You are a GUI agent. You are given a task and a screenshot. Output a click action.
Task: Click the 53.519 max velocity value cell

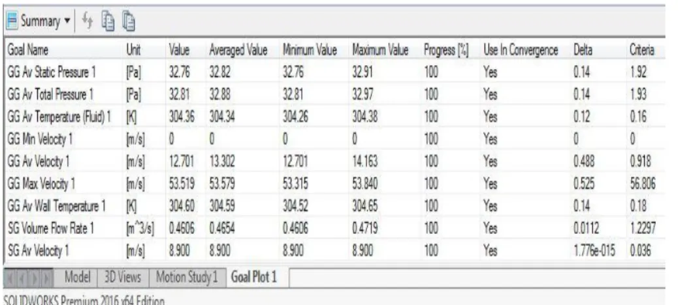point(182,184)
